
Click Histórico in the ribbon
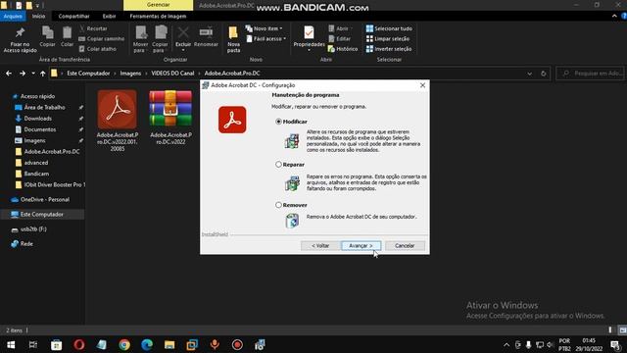click(x=343, y=49)
